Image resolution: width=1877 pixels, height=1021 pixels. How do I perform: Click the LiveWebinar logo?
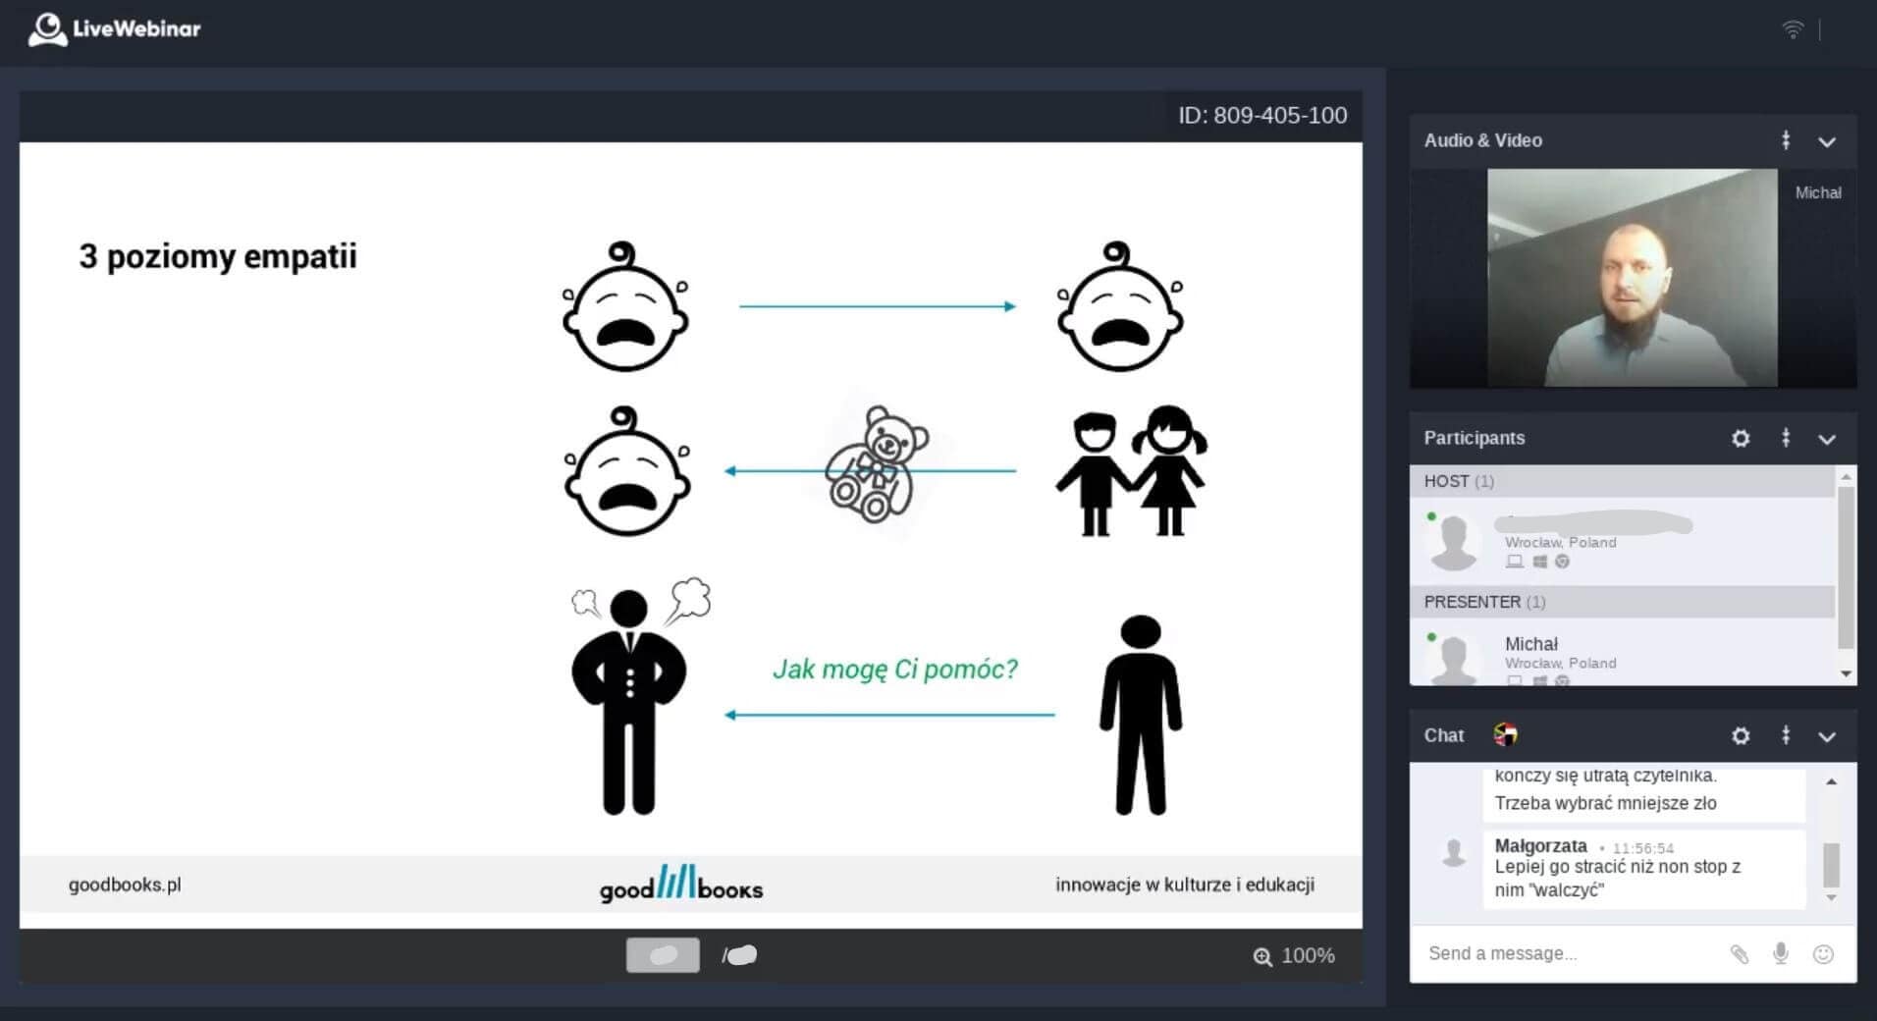[x=114, y=29]
